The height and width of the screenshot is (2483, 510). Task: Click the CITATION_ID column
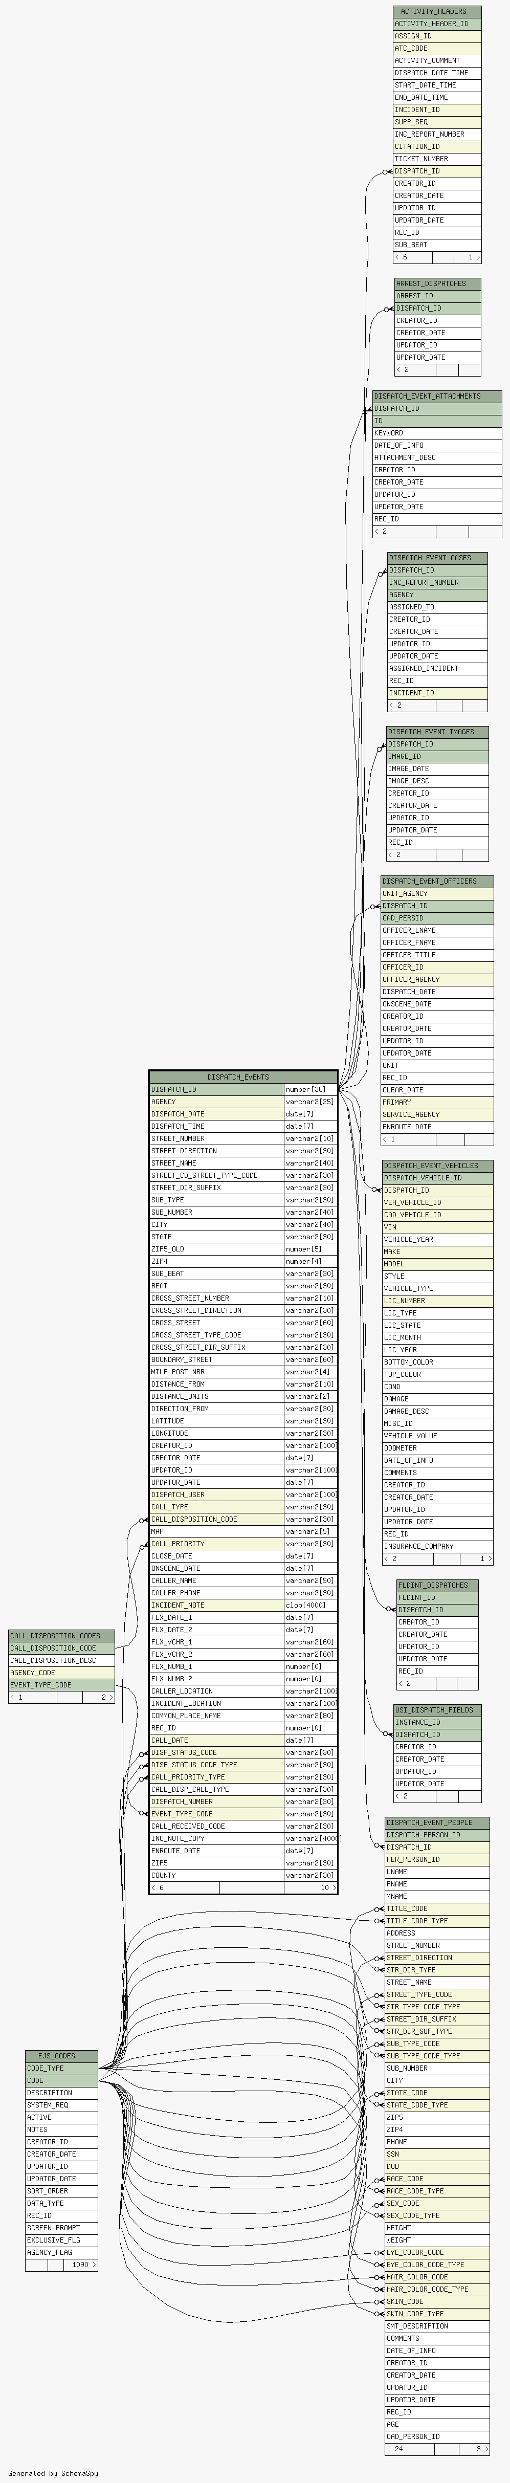437,146
